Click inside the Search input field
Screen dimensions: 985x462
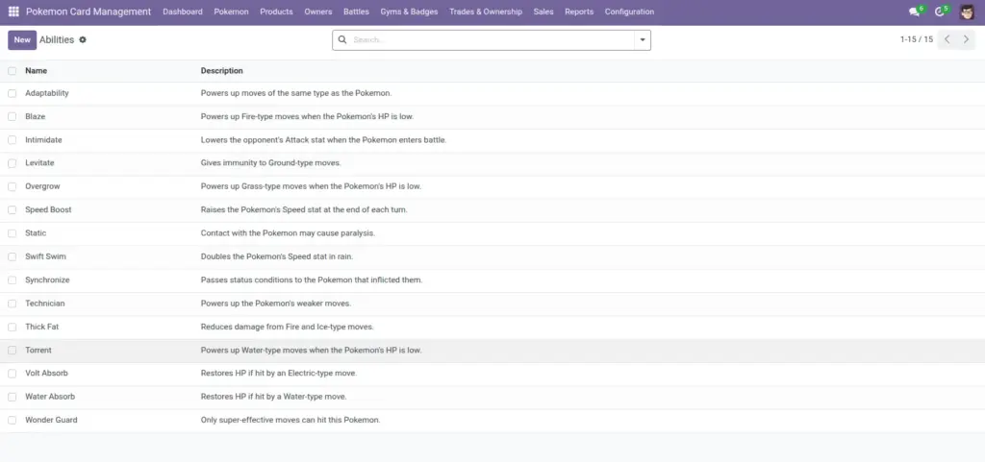[x=492, y=40]
